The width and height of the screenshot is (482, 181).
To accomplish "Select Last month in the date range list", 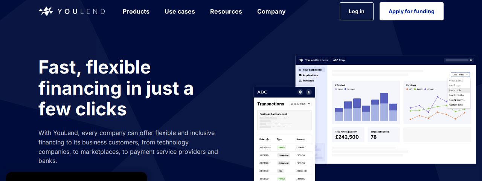I will (x=459, y=90).
